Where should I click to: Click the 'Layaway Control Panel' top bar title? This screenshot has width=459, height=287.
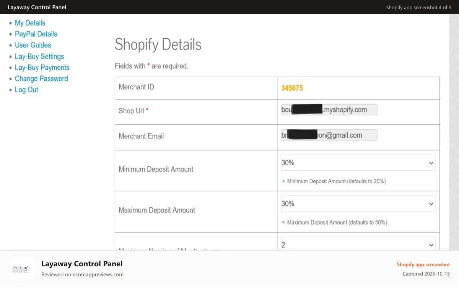click(x=37, y=7)
